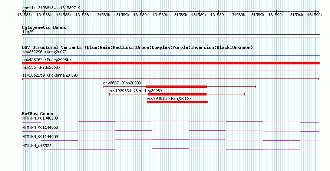Open the nsv428267 (Perry2008b) variant label

pos(47,60)
